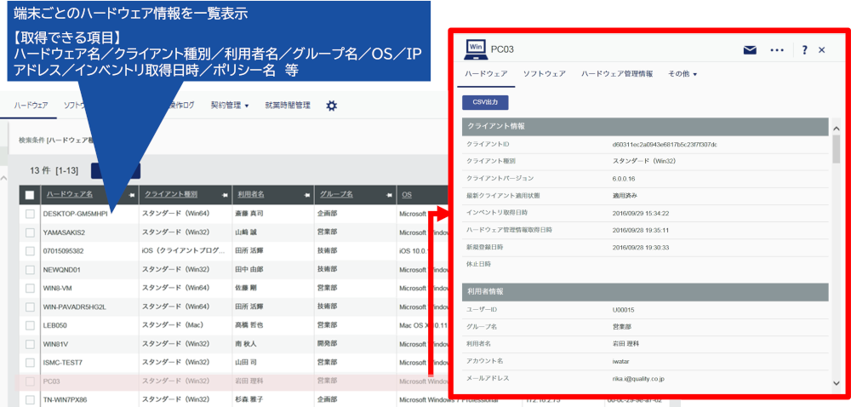
Task: Click the mail envelope icon in PC03 panel
Action: 750,50
